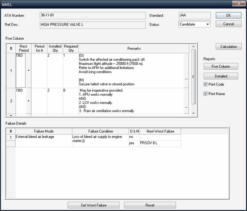The height and width of the screenshot is (211, 247).
Task: Click remarks 'May be inoperative provided'
Action: pos(131,101)
